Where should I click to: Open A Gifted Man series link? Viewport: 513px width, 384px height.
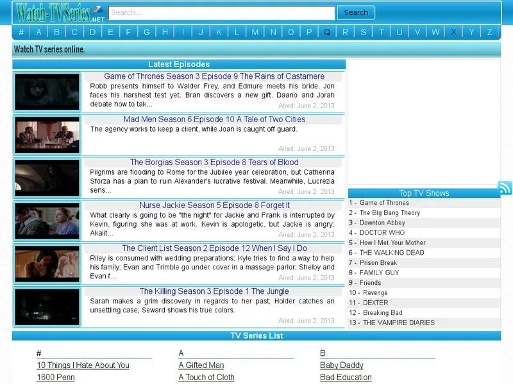pyautogui.click(x=201, y=365)
